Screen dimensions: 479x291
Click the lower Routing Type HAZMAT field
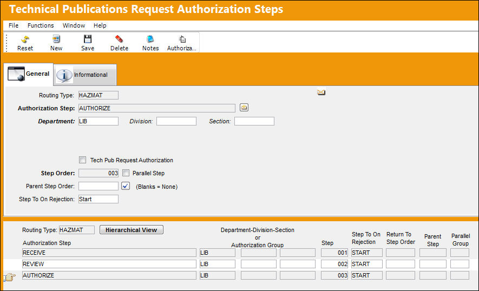77,230
